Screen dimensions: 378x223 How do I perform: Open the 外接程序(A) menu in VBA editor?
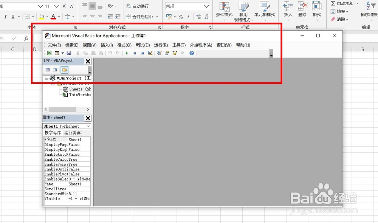click(x=201, y=45)
